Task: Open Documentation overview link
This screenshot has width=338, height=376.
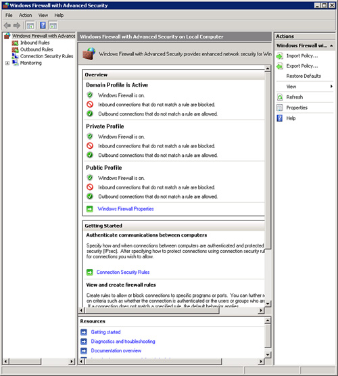Action: click(x=116, y=350)
